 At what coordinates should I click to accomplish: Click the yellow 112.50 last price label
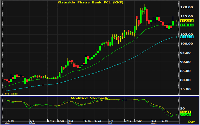pyautogui.click(x=187, y=21)
